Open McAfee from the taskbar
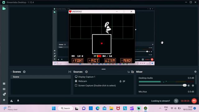199x112 pixels. [x=118, y=108]
